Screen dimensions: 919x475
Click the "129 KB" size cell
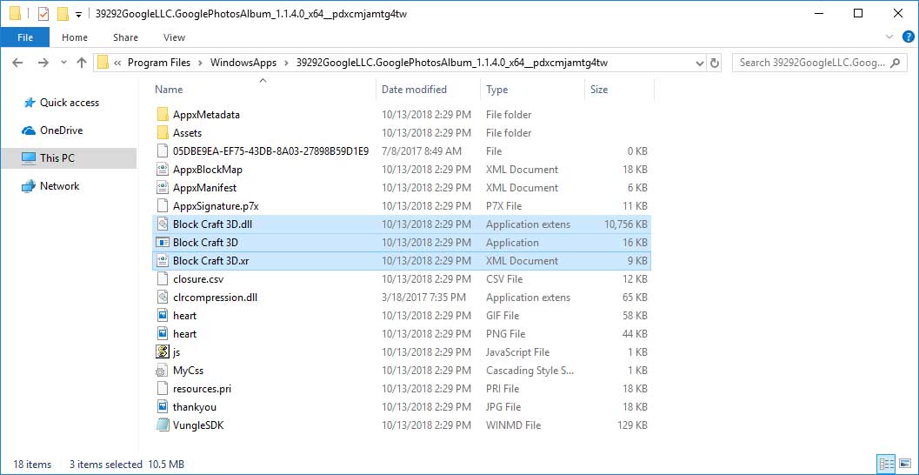(x=632, y=425)
